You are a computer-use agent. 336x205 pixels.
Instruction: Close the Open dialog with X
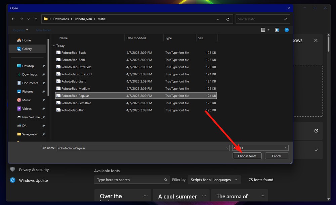point(288,8)
